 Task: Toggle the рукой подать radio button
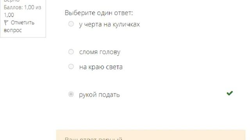(71, 94)
